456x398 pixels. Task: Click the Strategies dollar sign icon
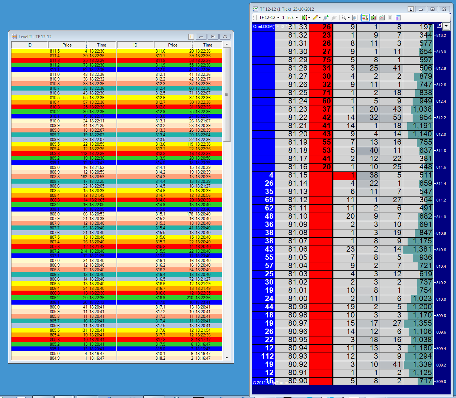pyautogui.click(x=390, y=18)
